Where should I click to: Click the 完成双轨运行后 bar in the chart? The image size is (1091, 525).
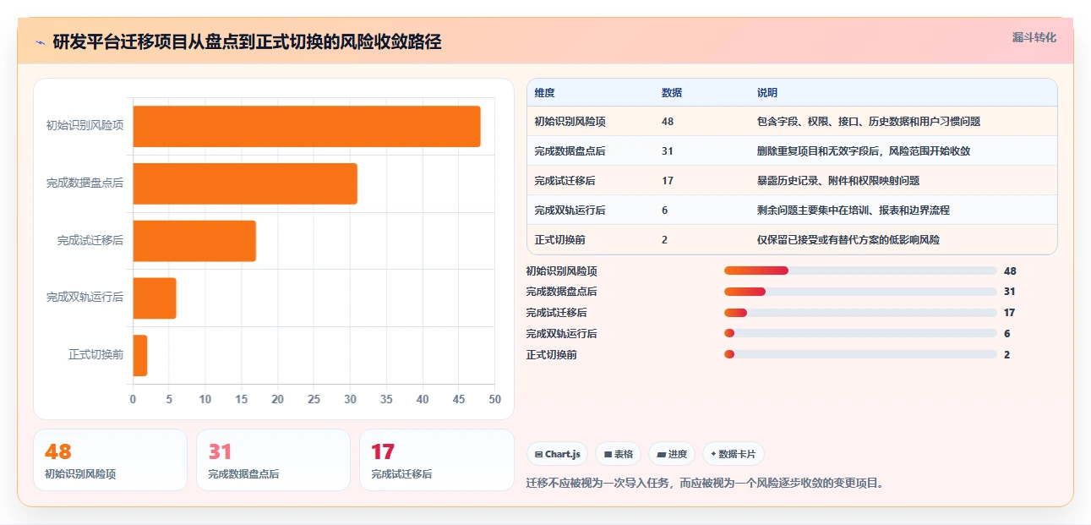[155, 298]
